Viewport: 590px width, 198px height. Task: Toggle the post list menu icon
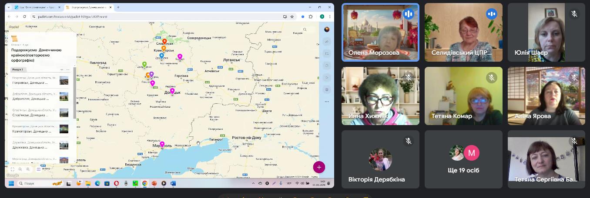(x=38, y=169)
